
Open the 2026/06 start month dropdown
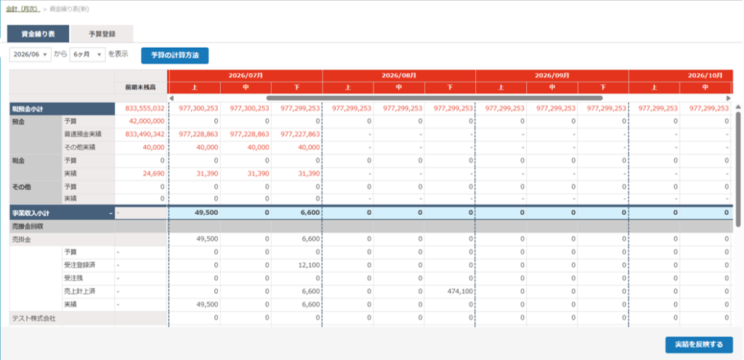tap(30, 54)
